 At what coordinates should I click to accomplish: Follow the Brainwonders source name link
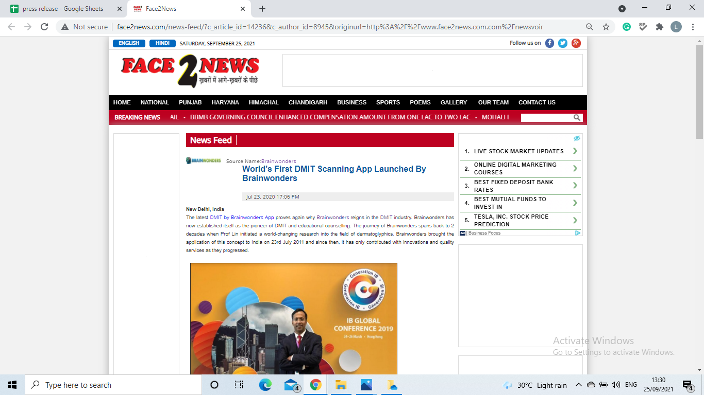278,161
